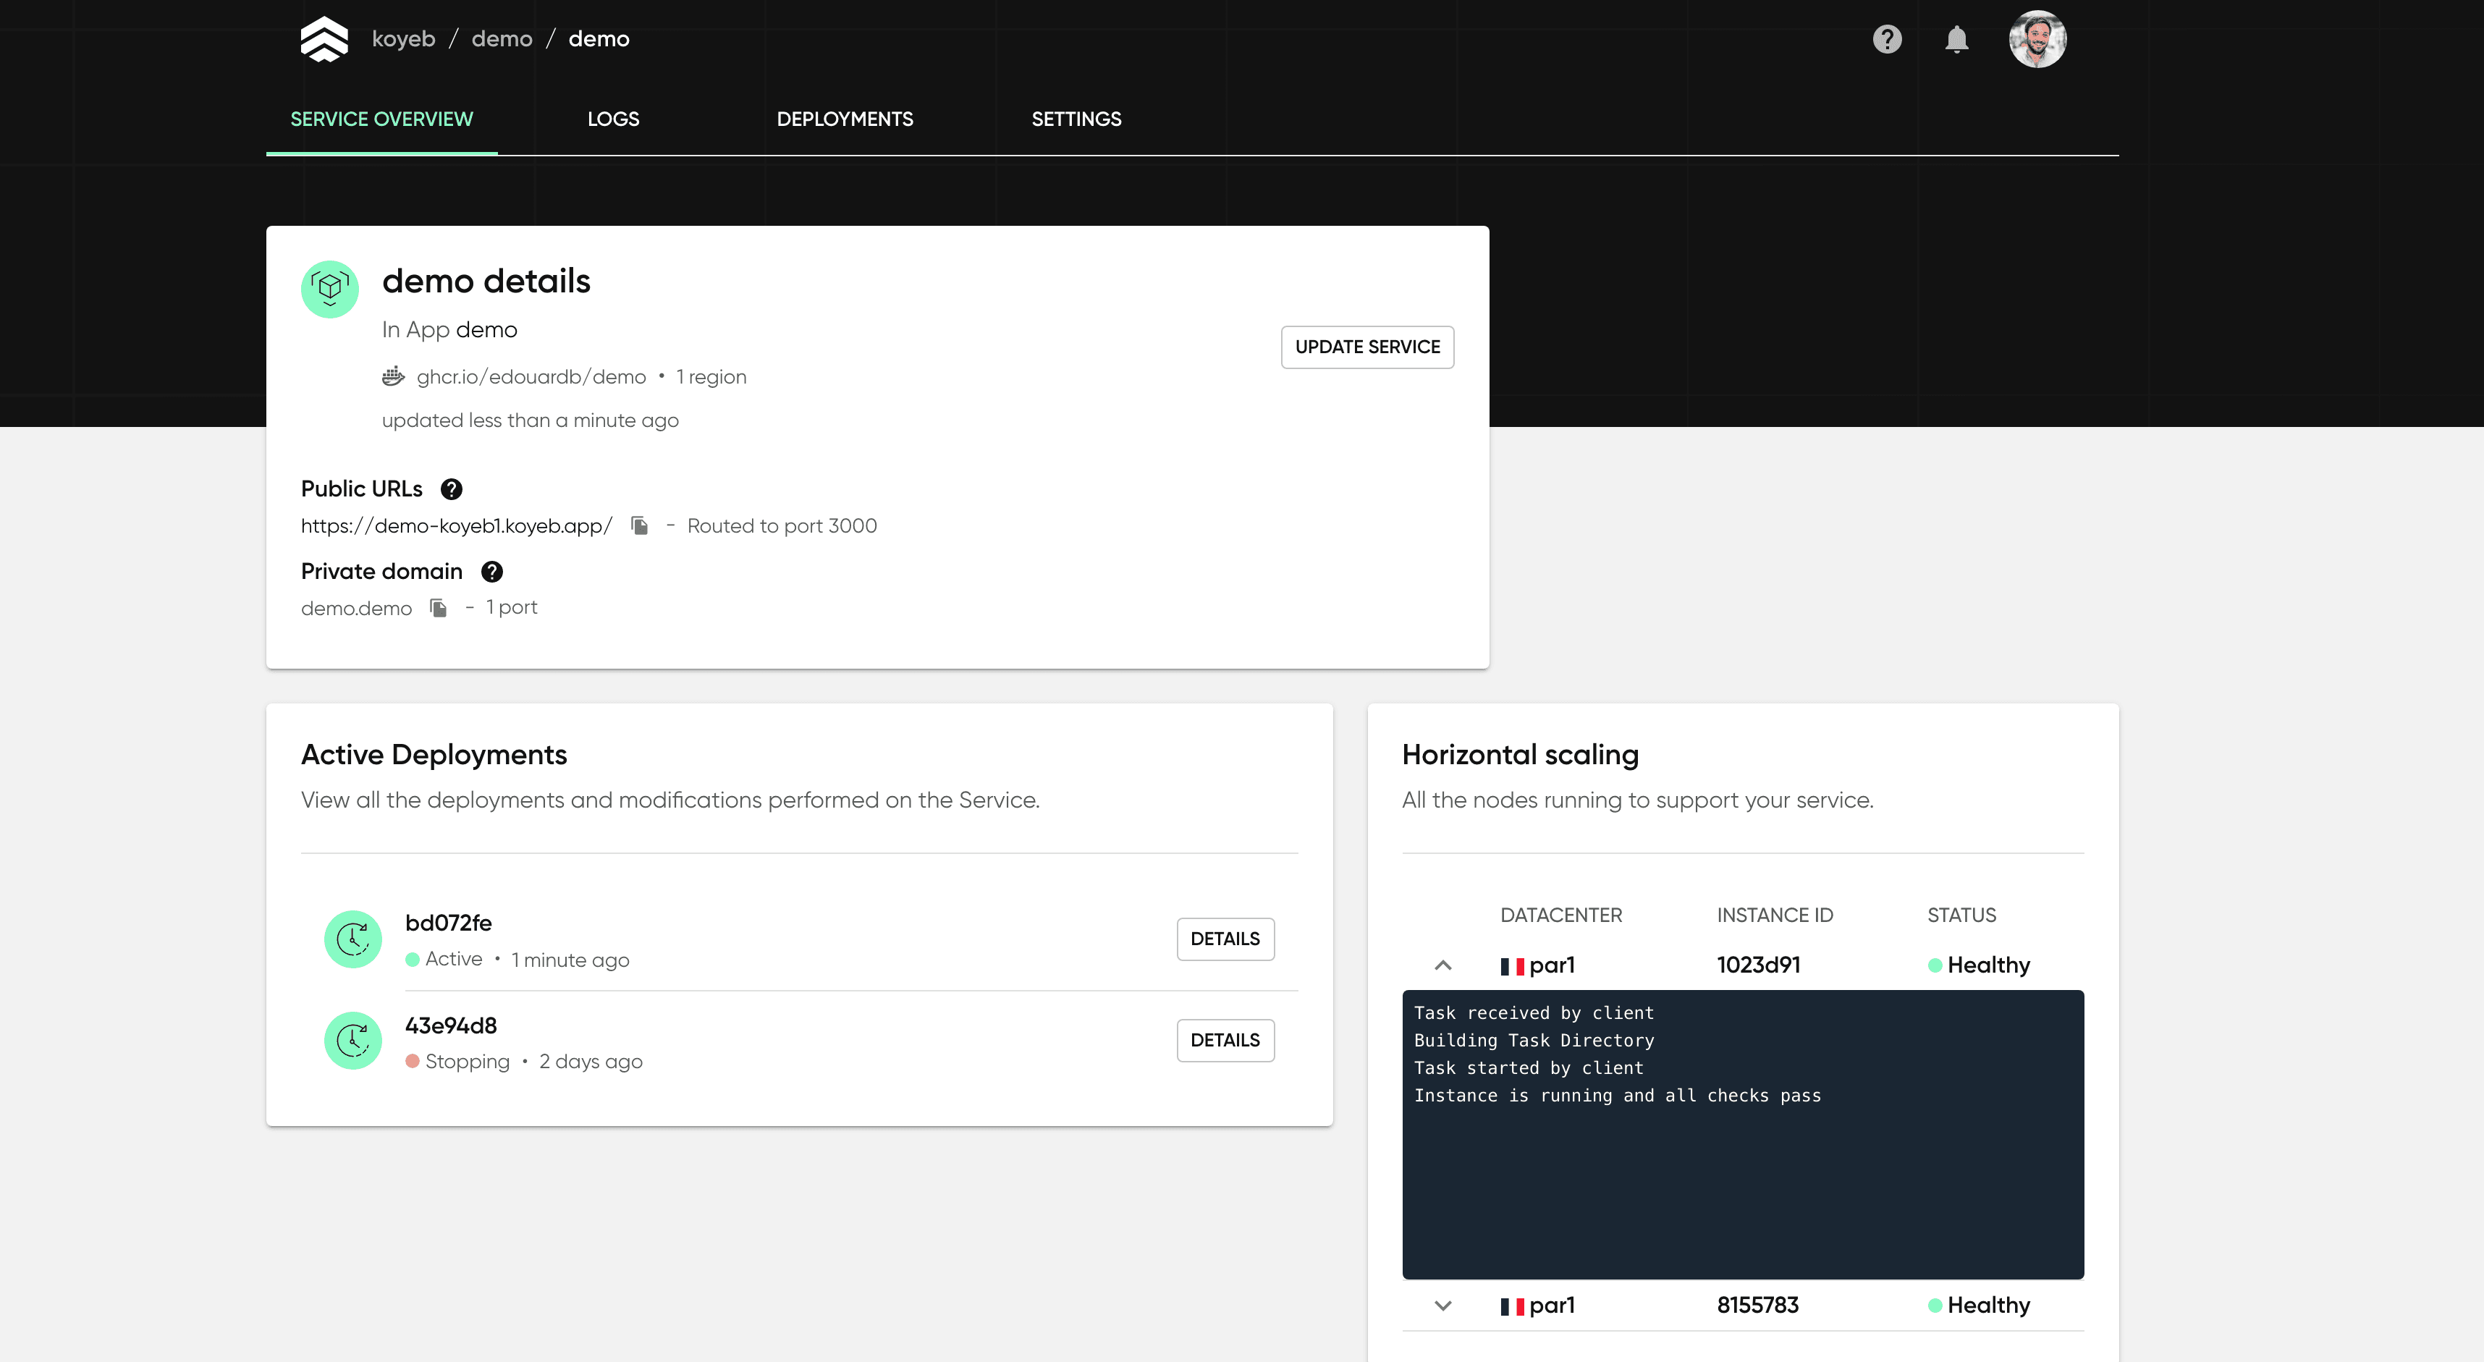Click the Koyeb logo icon

(x=324, y=40)
